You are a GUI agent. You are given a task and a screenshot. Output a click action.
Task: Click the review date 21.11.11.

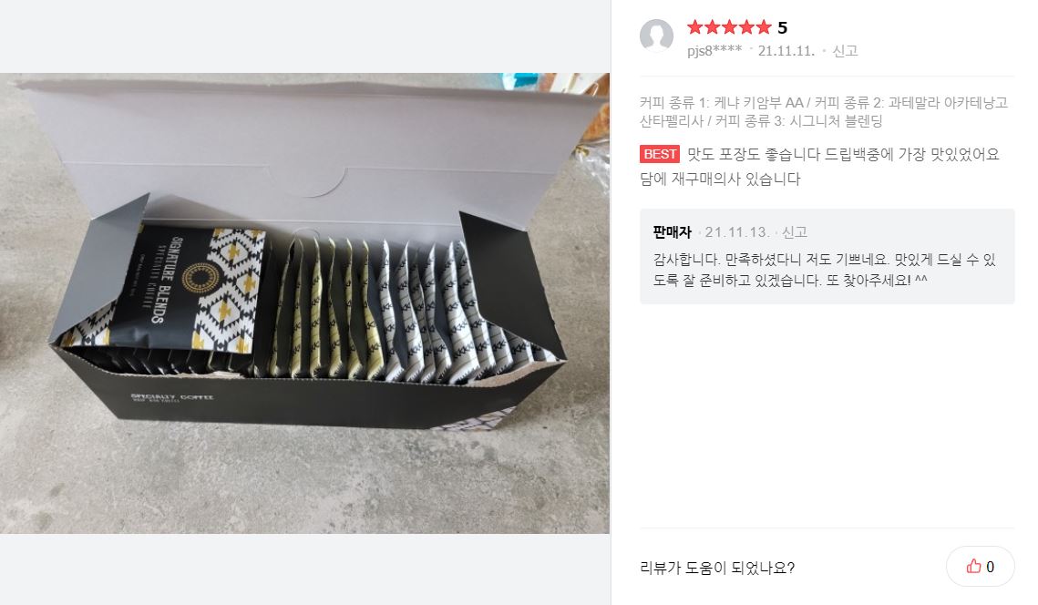[x=786, y=51]
